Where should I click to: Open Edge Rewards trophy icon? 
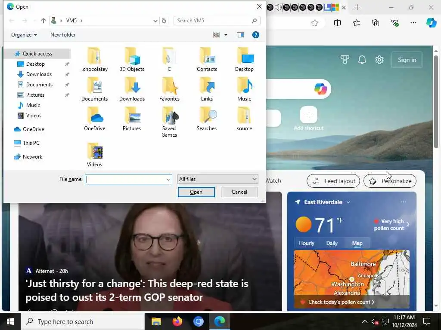(345, 60)
